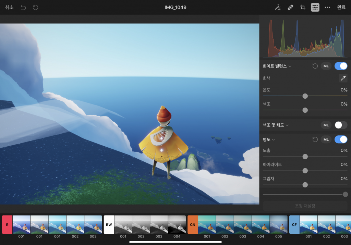Apply CN preset 004

tap(261, 225)
